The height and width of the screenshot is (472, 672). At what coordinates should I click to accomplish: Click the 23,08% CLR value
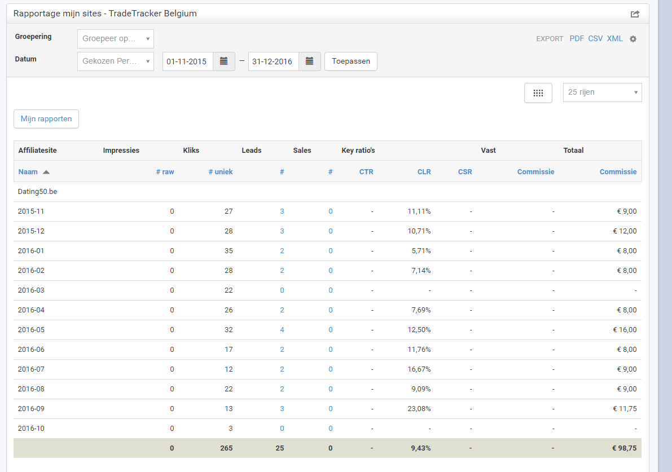[419, 409]
